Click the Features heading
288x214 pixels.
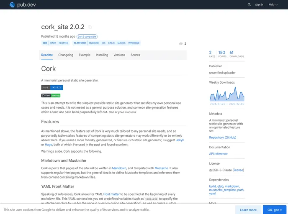click(50, 122)
